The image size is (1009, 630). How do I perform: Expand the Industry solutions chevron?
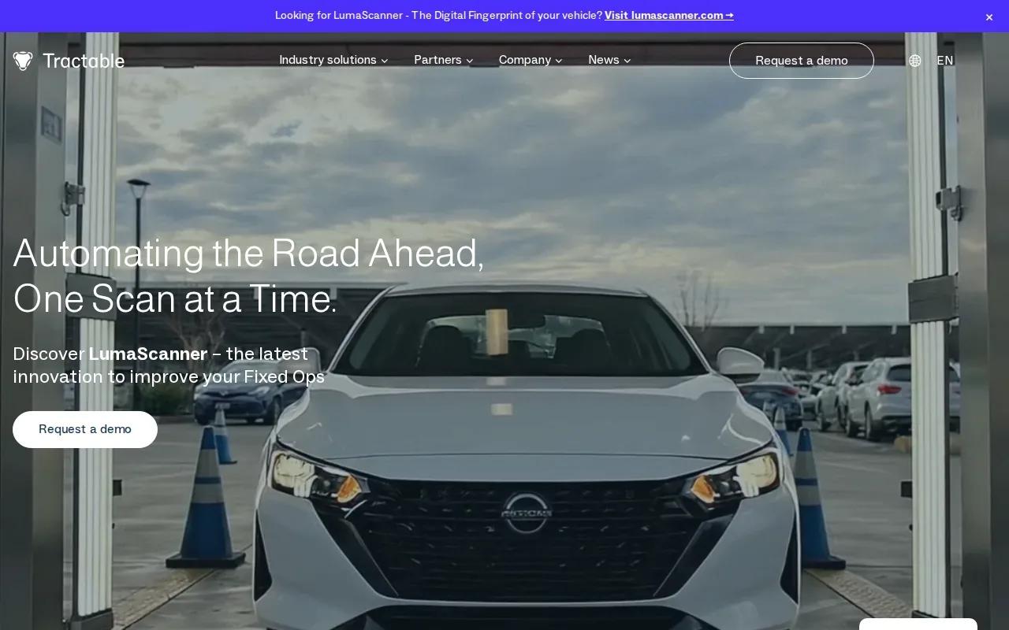point(385,61)
